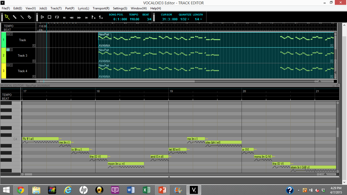Set the start marker flag icon
Screen dimensions: 347x195
coord(93,17)
